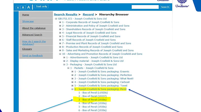Expand 7 - Premise and Plant Records node
This screenshot has width=201, height=112.
[60, 44]
